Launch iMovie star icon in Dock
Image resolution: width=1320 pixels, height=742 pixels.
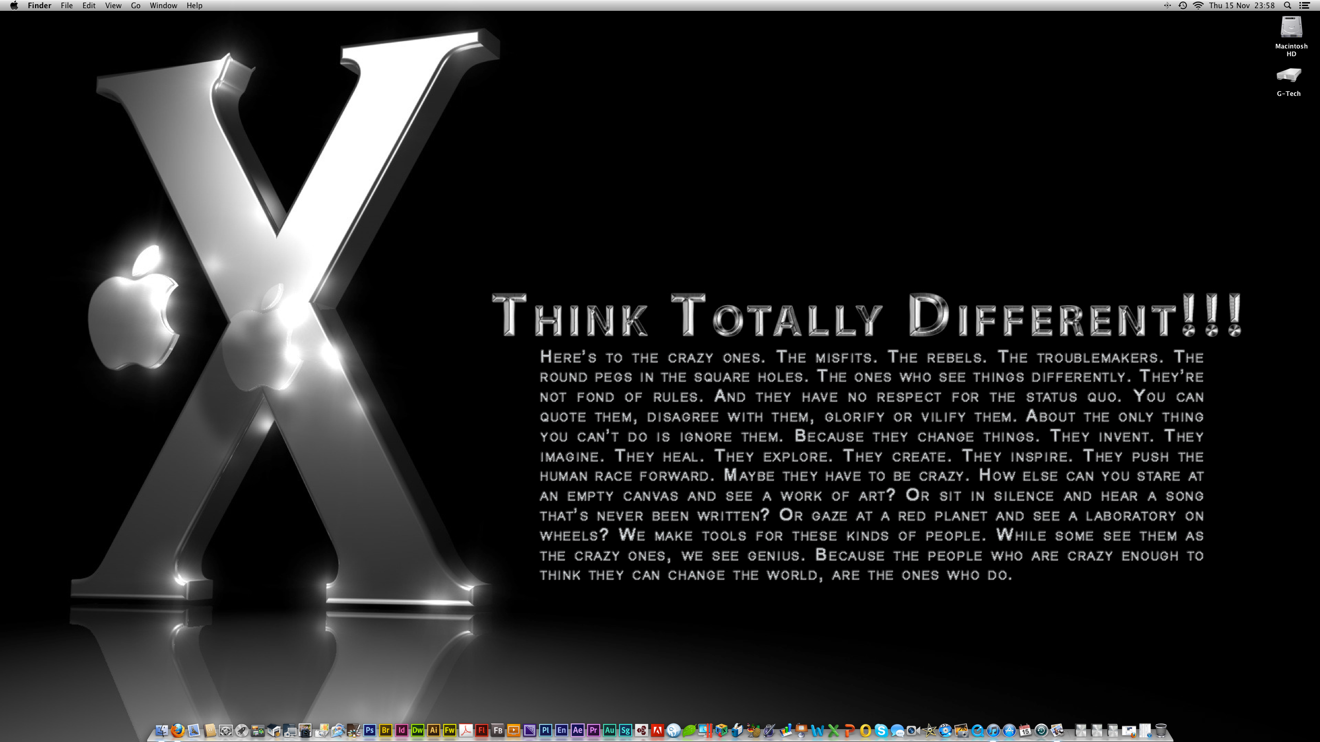coord(930,730)
